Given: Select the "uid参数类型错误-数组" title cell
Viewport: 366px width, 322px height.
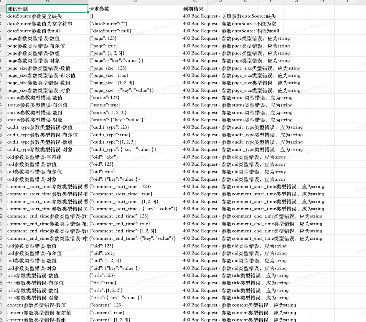Looking at the screenshot, I should 47,261.
